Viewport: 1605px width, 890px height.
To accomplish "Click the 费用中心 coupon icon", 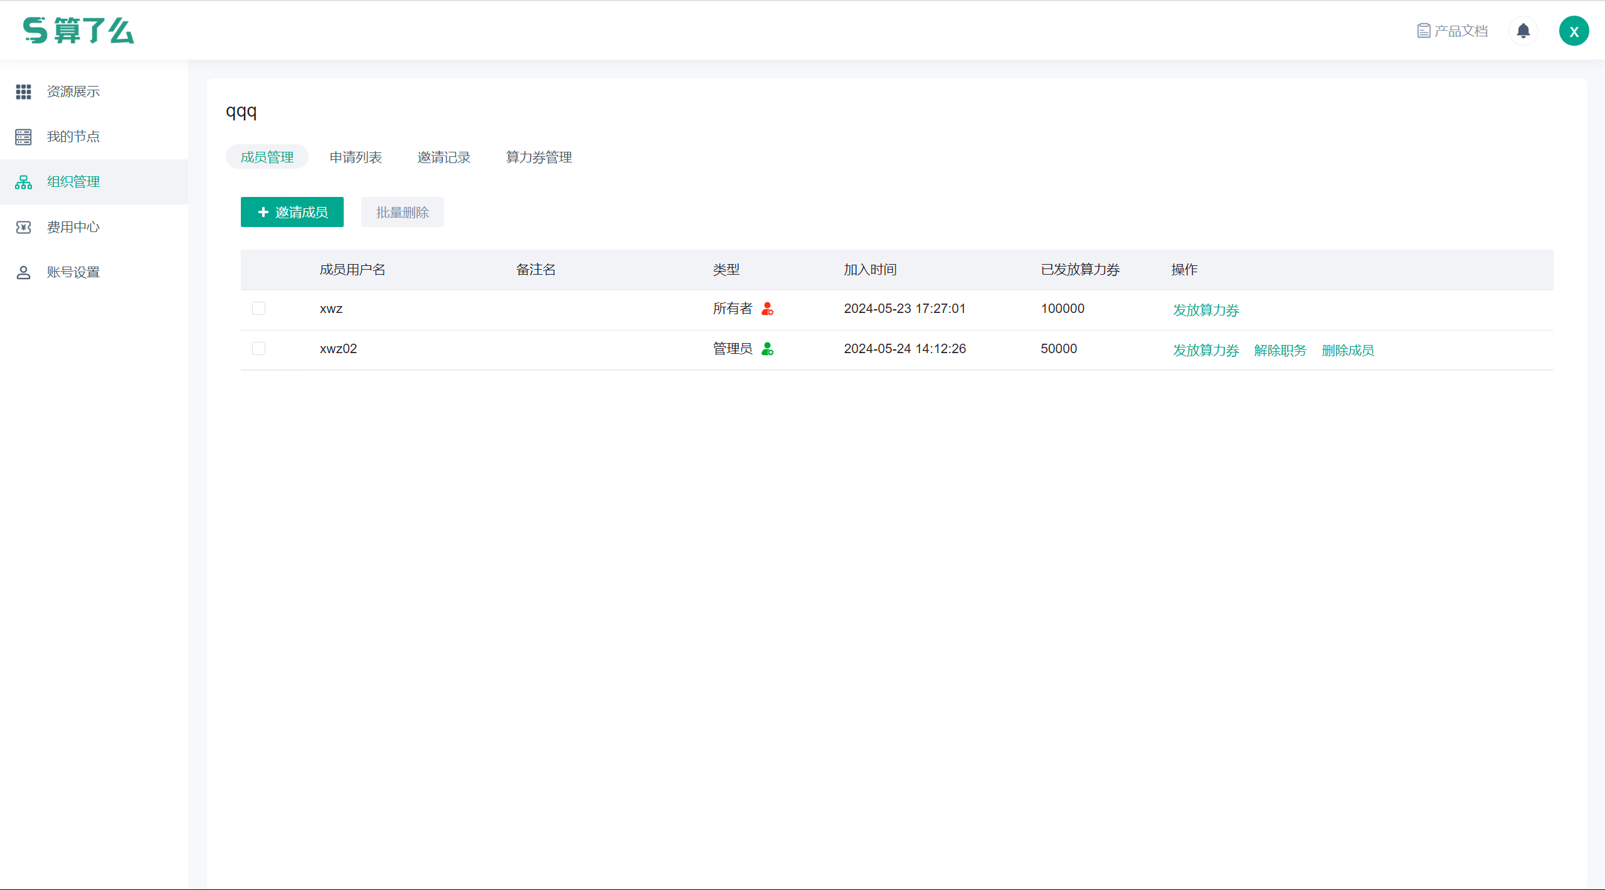I will [x=23, y=227].
